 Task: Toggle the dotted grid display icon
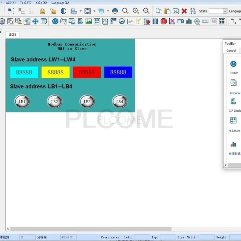point(32,11)
